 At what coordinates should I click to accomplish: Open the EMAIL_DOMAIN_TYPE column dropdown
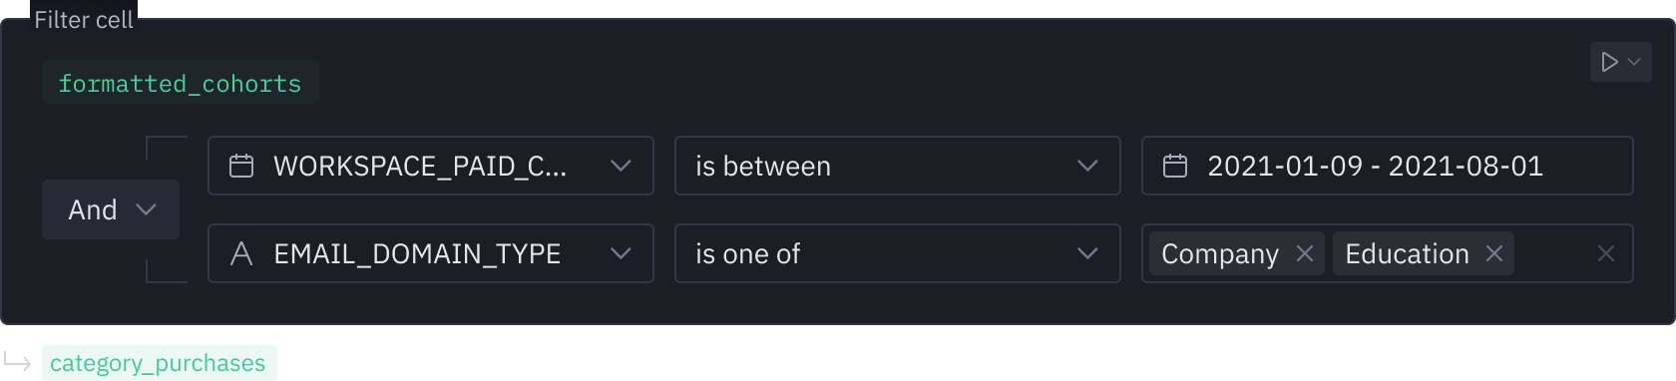pyautogui.click(x=431, y=253)
